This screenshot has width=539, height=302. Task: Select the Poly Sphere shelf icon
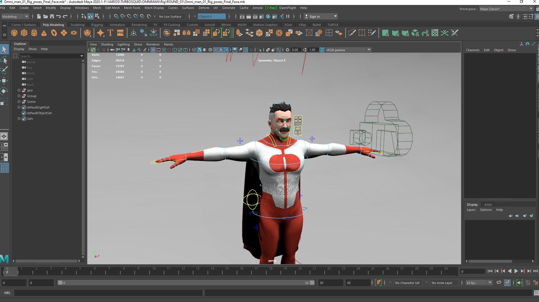click(x=14, y=33)
